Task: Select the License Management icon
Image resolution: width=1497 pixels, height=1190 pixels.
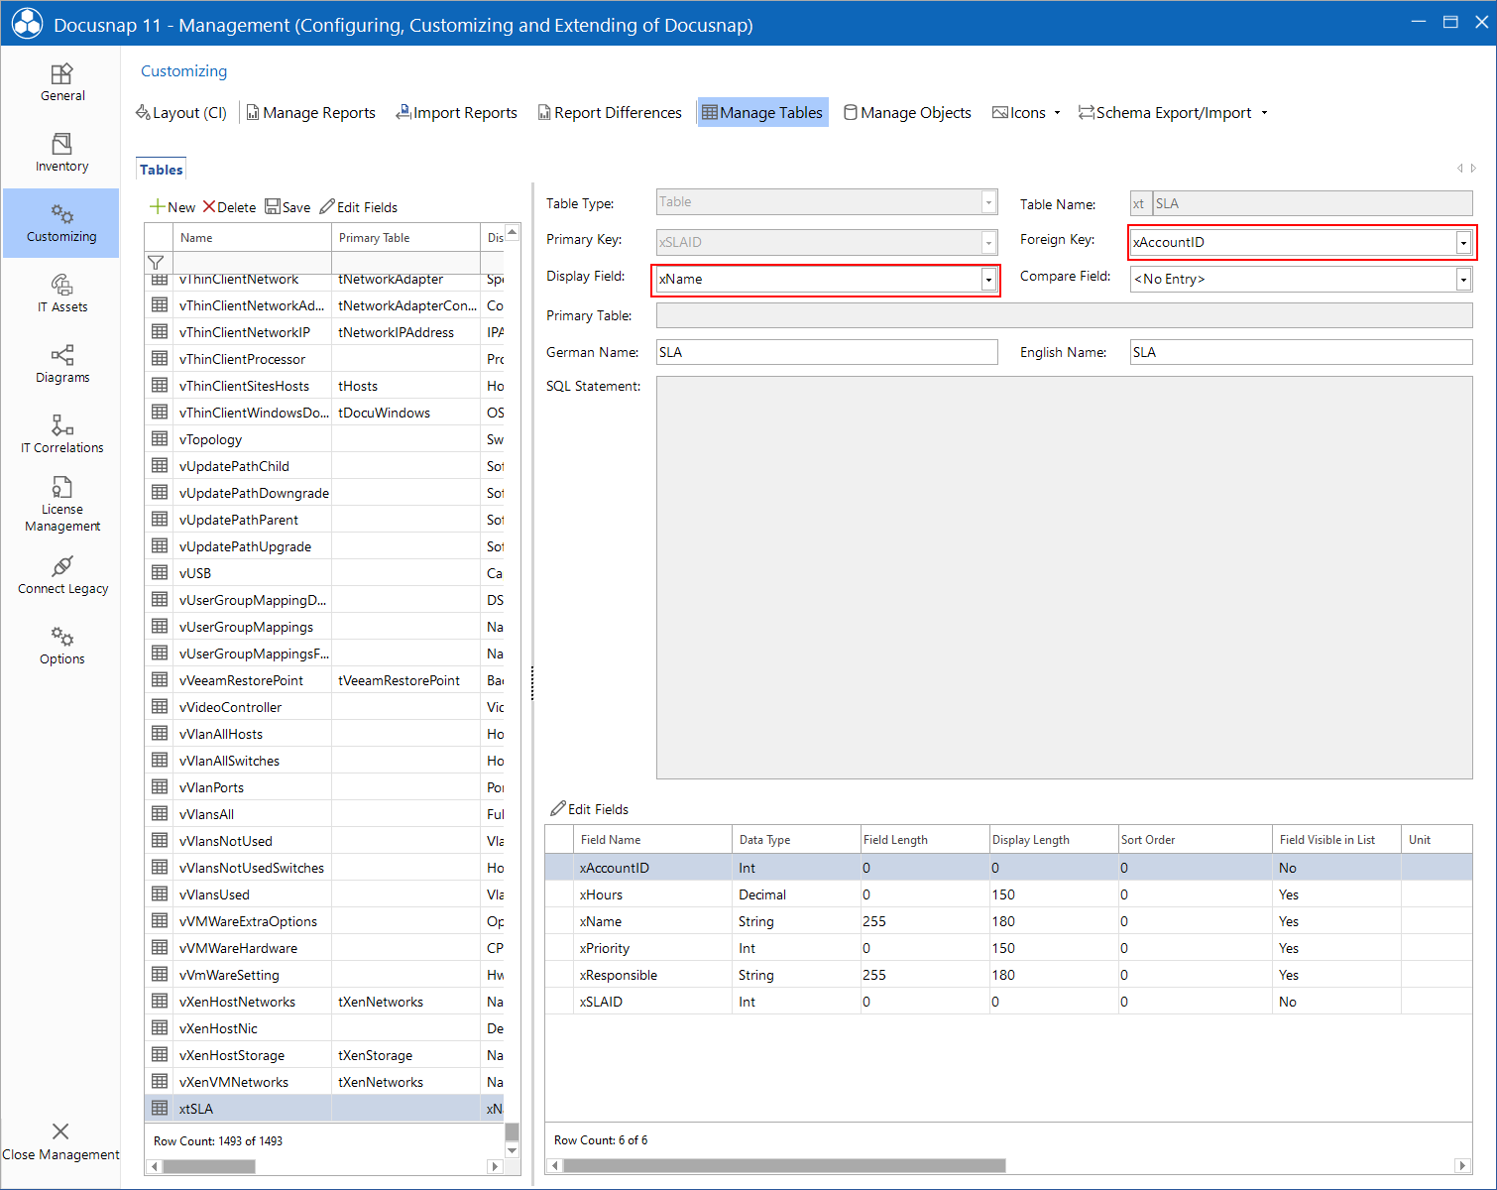Action: (x=61, y=504)
